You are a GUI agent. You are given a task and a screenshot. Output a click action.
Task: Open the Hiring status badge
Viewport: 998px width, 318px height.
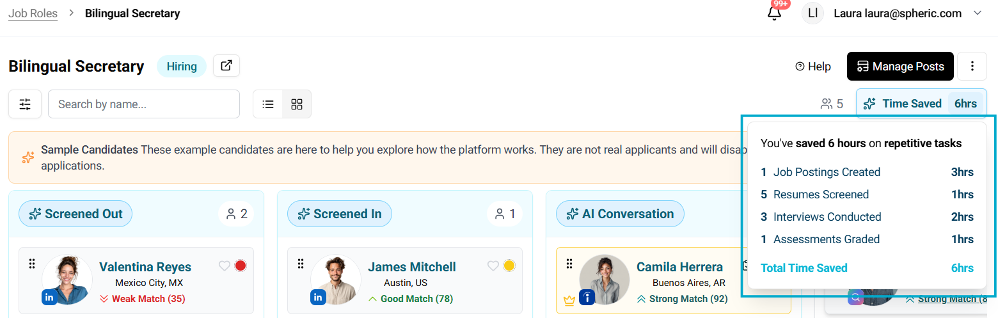182,67
